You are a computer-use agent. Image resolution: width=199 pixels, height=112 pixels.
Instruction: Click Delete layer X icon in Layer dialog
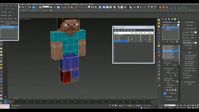point(118,30)
